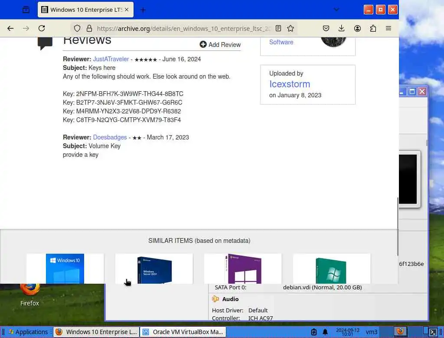Click the Audio section header in VirtualBox
This screenshot has height=338, width=444.
pos(230,299)
